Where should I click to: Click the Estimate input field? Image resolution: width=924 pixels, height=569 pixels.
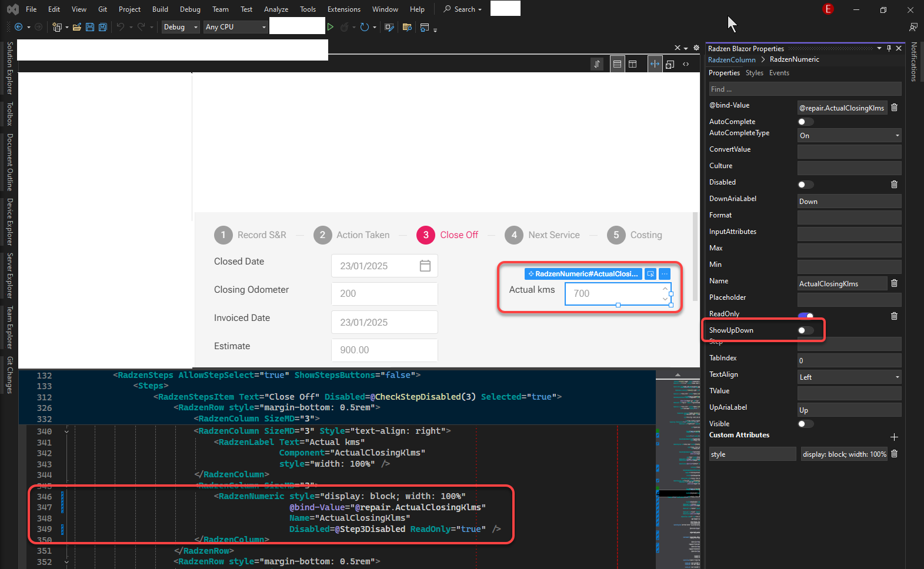tap(385, 350)
